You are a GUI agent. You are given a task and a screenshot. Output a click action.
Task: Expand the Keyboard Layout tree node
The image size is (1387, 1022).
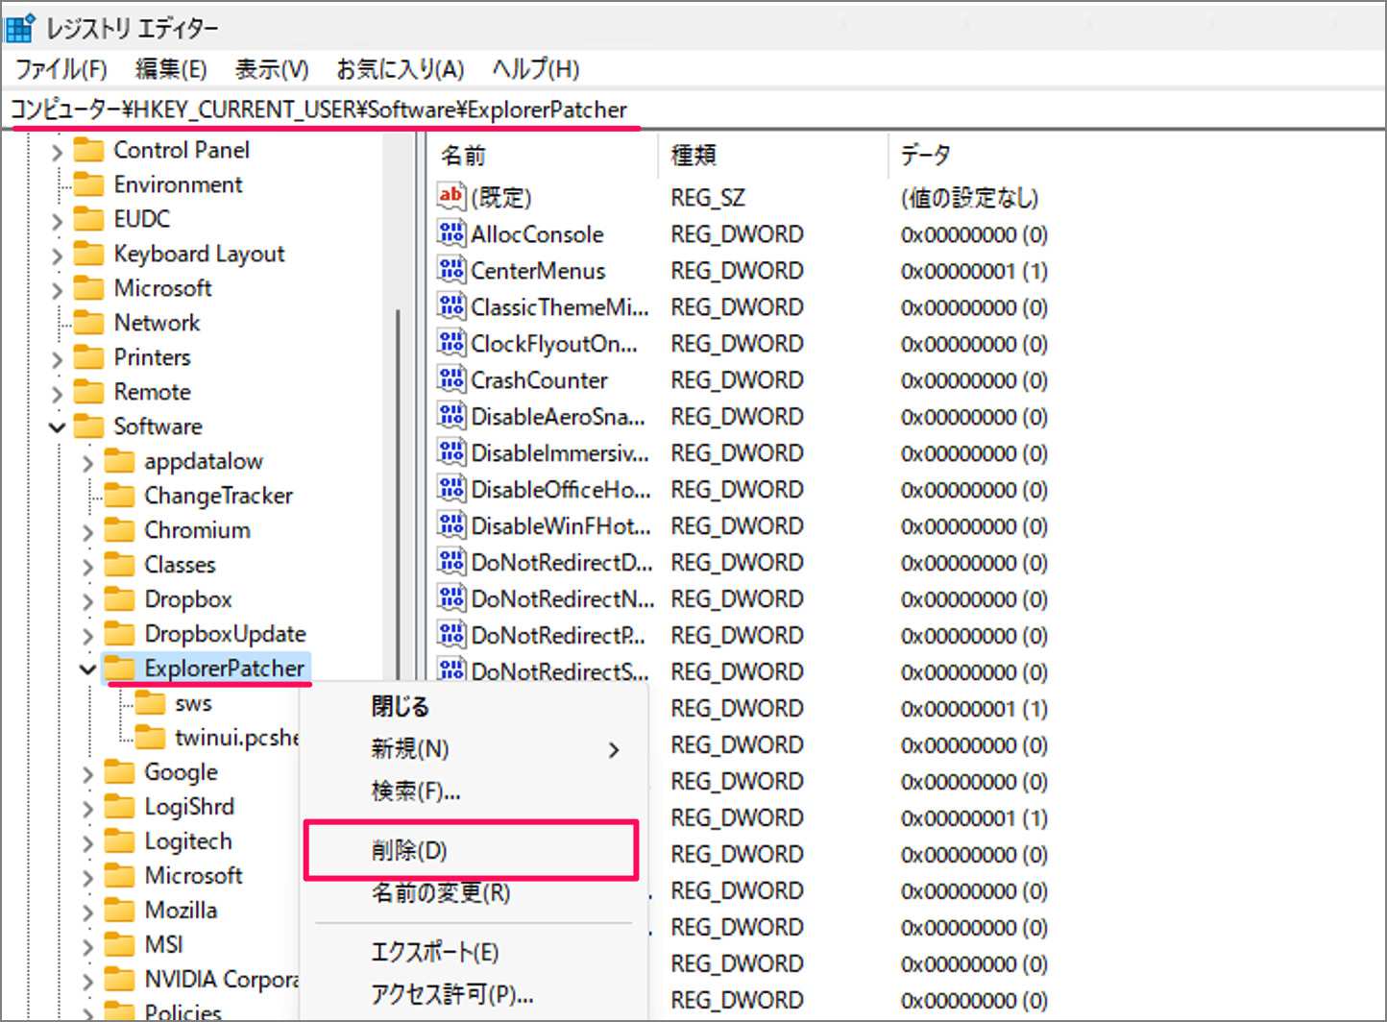(56, 253)
